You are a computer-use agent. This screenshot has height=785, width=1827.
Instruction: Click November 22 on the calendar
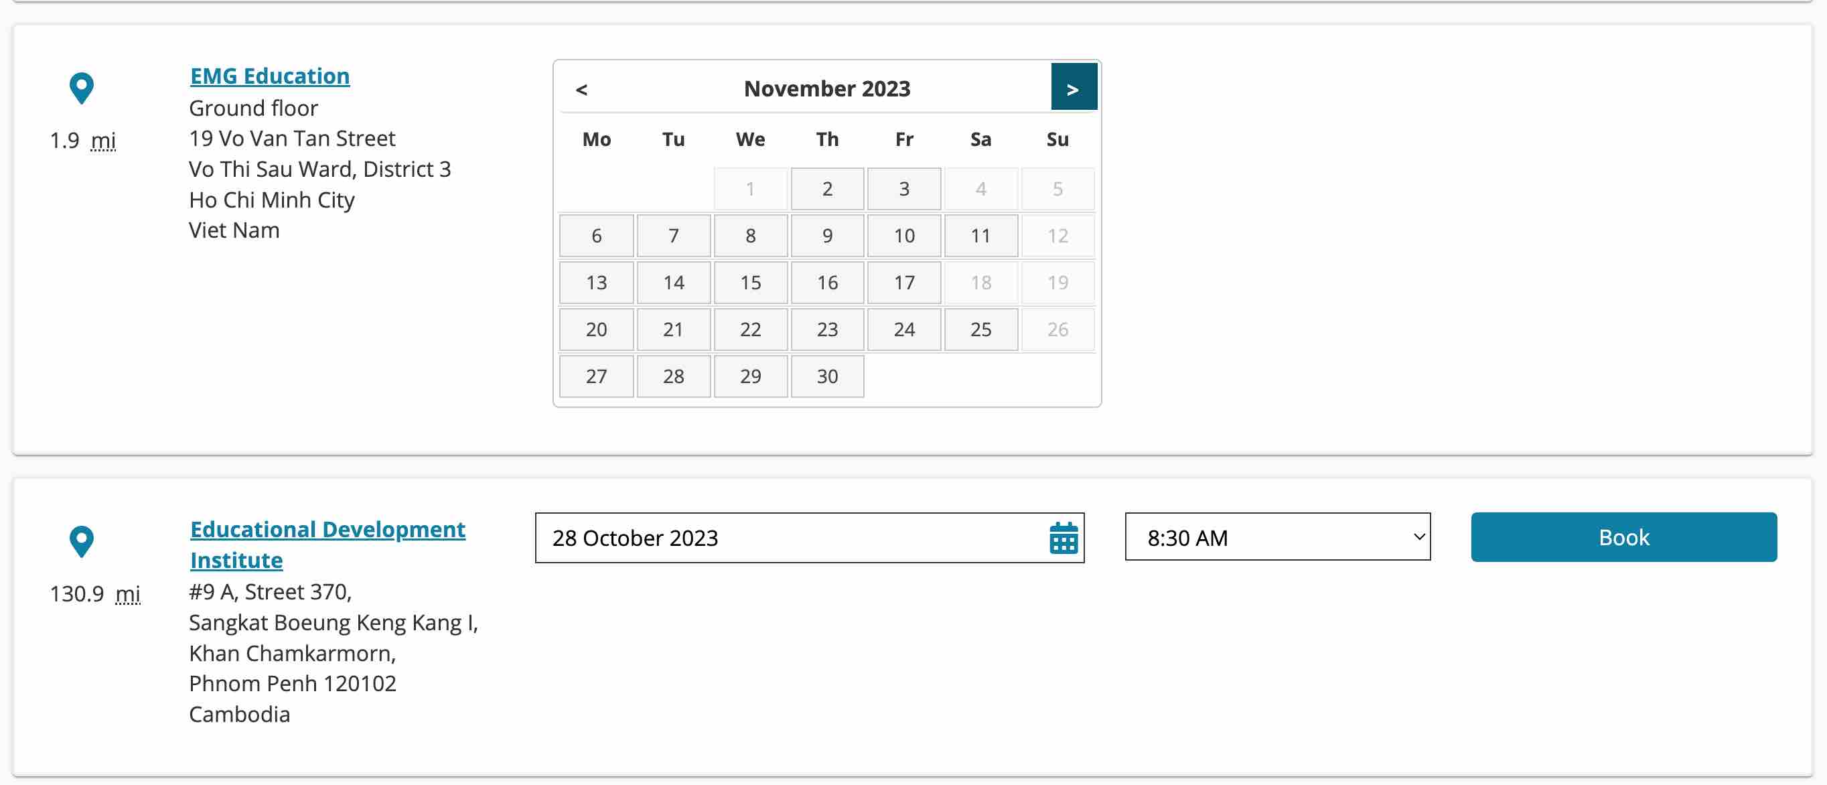tap(750, 328)
